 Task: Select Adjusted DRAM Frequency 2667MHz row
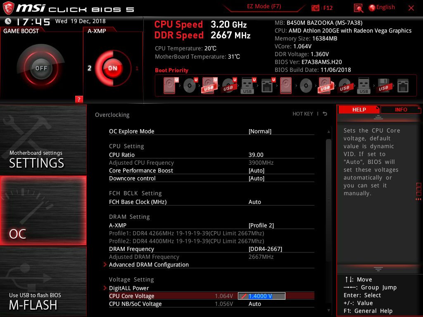click(x=211, y=257)
